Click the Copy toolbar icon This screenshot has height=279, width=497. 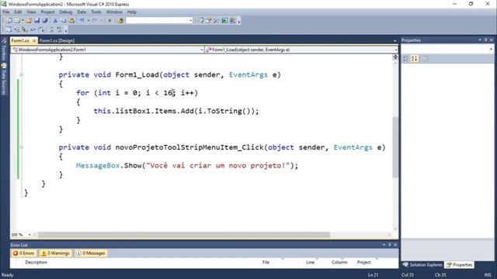[x=64, y=21]
